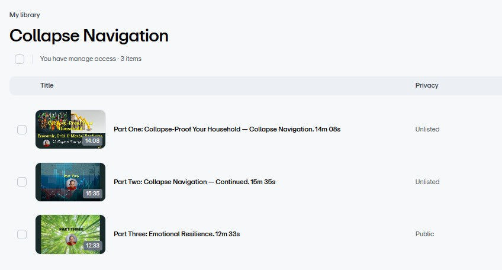Click the 15:35 duration badge
The width and height of the screenshot is (502, 270).
pyautogui.click(x=92, y=194)
